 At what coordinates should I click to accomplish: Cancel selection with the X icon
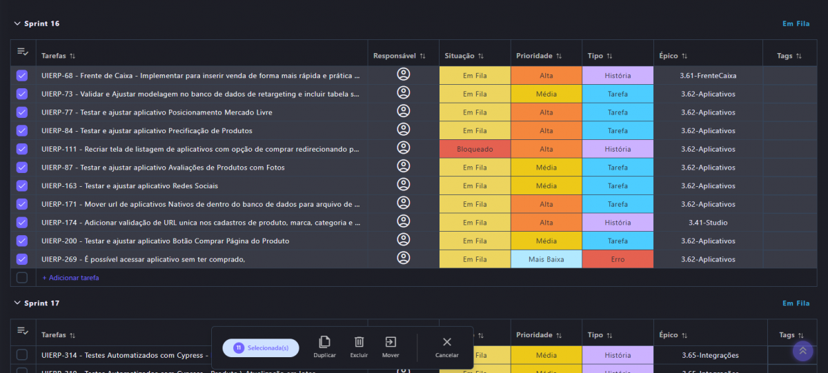pyautogui.click(x=446, y=342)
